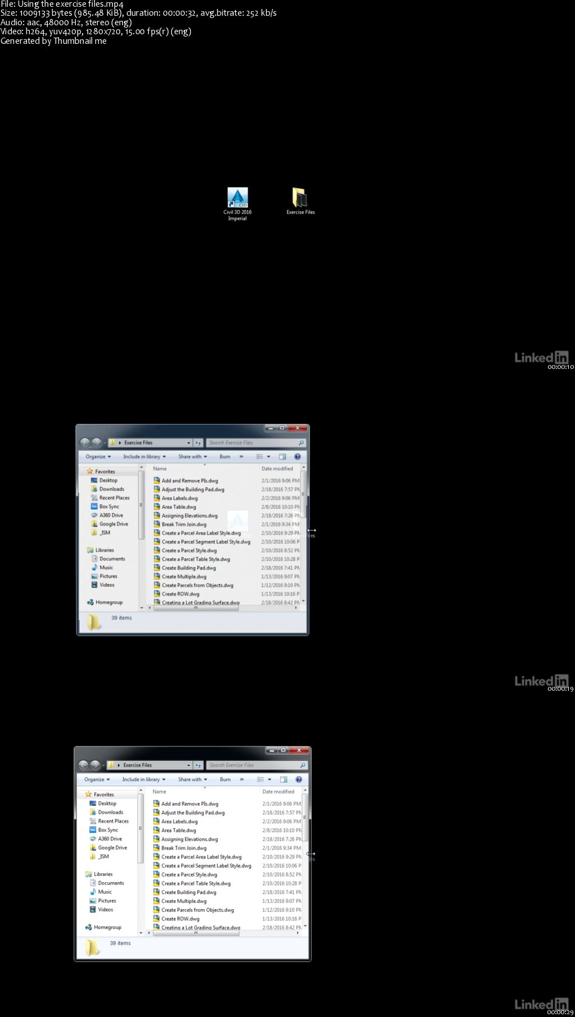Open the view options arrow in the 00:00:19 frame toolbar
Viewport: 575px width, 1017px height.
coord(268,457)
